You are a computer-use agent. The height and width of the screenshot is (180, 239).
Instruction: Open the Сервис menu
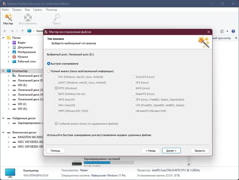tap(37, 10)
